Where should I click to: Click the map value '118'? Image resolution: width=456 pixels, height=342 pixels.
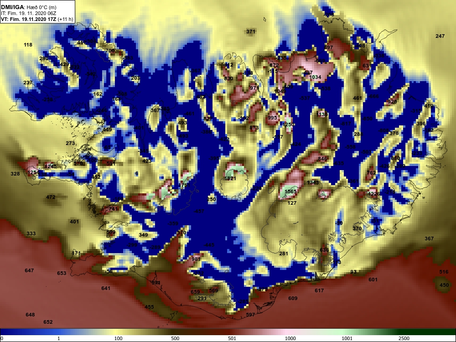28,45
